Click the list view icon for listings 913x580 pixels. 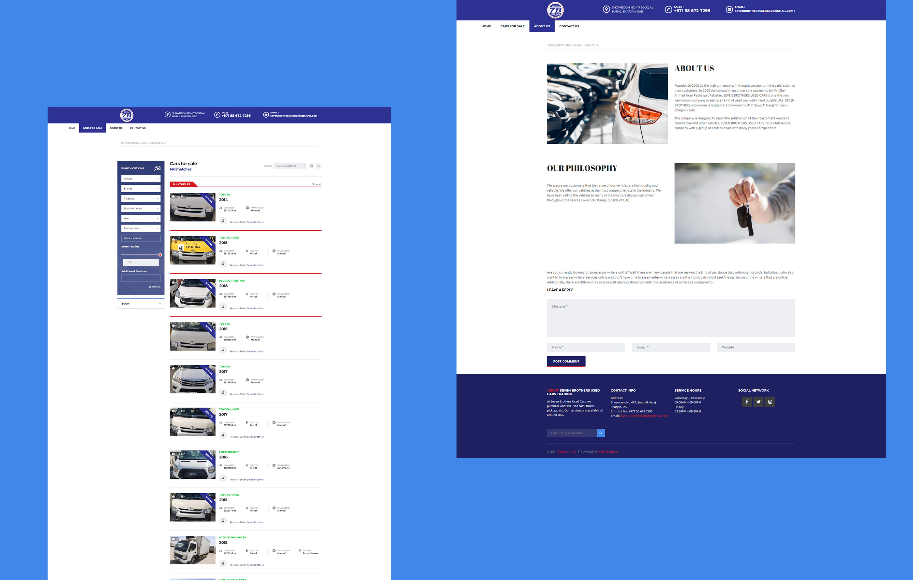click(318, 166)
